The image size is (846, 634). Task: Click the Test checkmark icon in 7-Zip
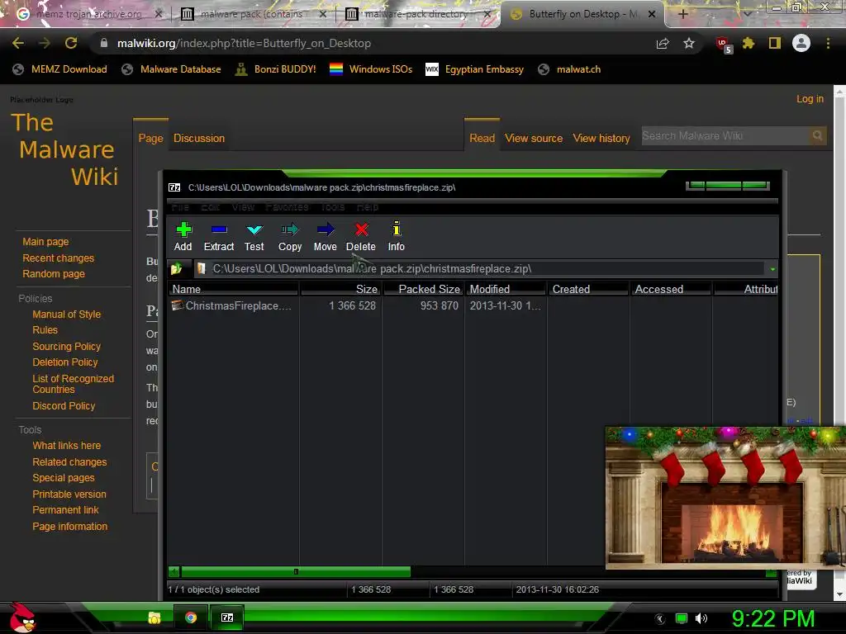coord(254,237)
